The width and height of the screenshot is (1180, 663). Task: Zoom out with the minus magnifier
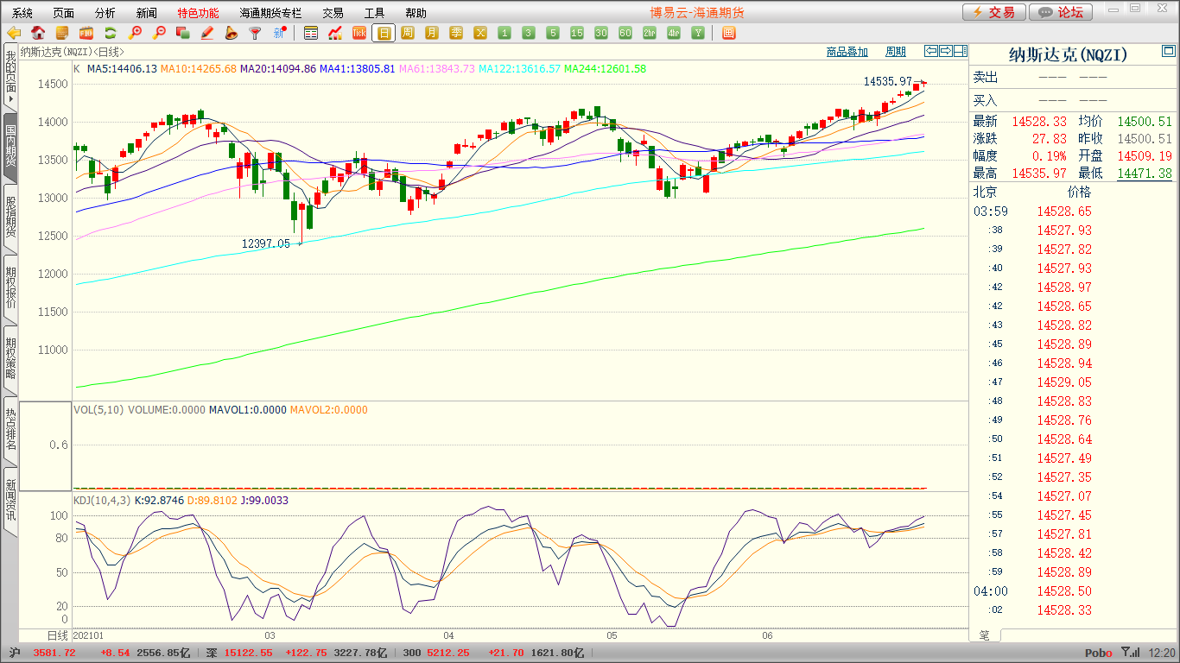point(159,34)
